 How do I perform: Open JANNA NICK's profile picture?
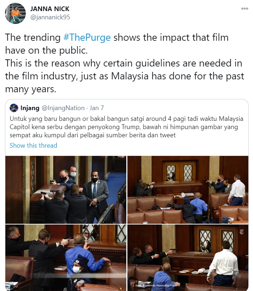tap(15, 14)
